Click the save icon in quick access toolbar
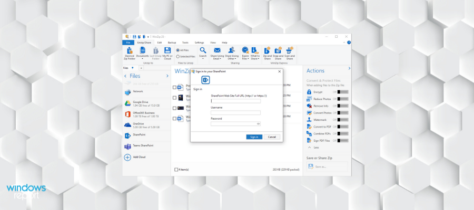The width and height of the screenshot is (474, 210). (x=134, y=37)
